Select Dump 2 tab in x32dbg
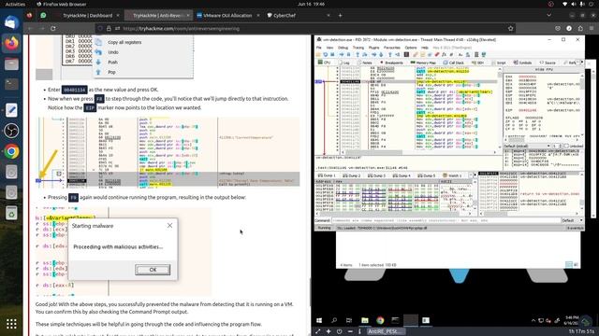 coord(352,175)
